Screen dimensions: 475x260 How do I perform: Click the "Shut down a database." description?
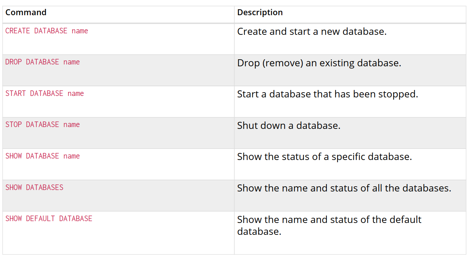click(289, 126)
